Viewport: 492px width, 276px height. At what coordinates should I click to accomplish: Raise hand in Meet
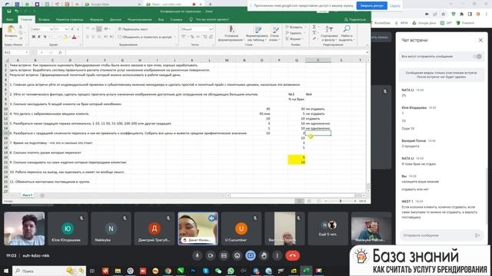pyautogui.click(x=264, y=255)
